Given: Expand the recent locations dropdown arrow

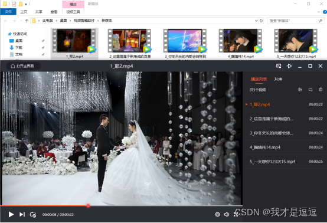Looking at the screenshot, I should coord(21,21).
